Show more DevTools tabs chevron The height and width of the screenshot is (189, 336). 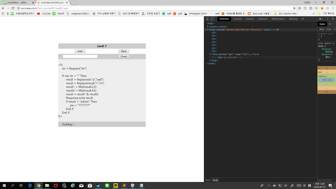pyautogui.click(x=302, y=19)
